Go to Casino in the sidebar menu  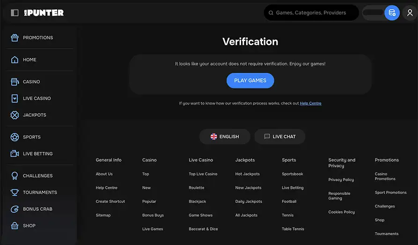(x=31, y=82)
